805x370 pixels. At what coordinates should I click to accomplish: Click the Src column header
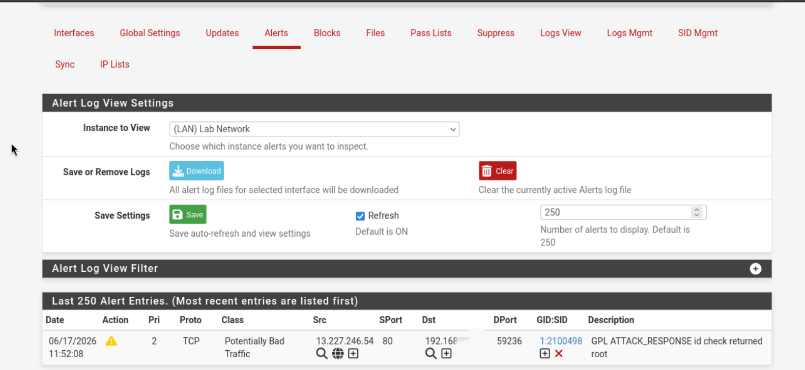click(320, 320)
